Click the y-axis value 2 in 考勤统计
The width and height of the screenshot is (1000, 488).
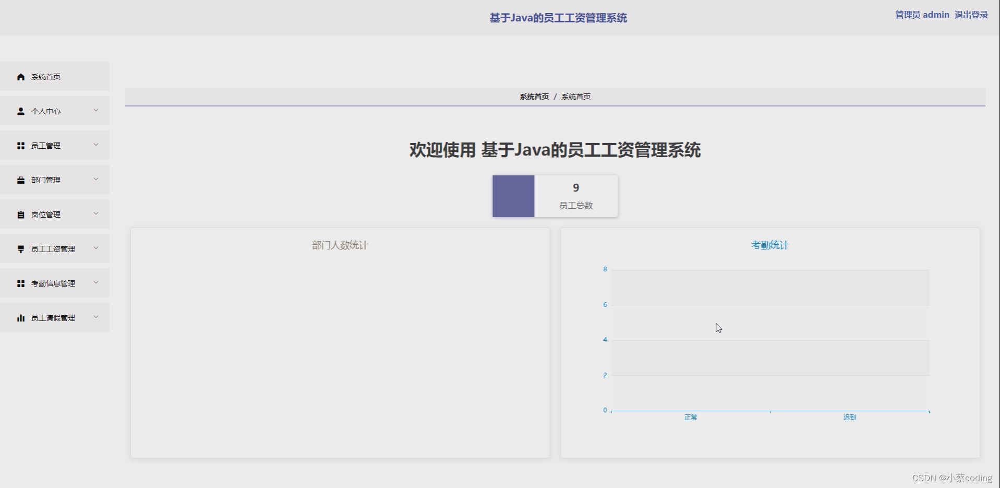(605, 375)
